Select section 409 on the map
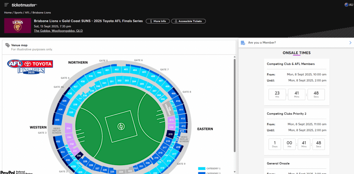354x174 pixels. point(174,94)
